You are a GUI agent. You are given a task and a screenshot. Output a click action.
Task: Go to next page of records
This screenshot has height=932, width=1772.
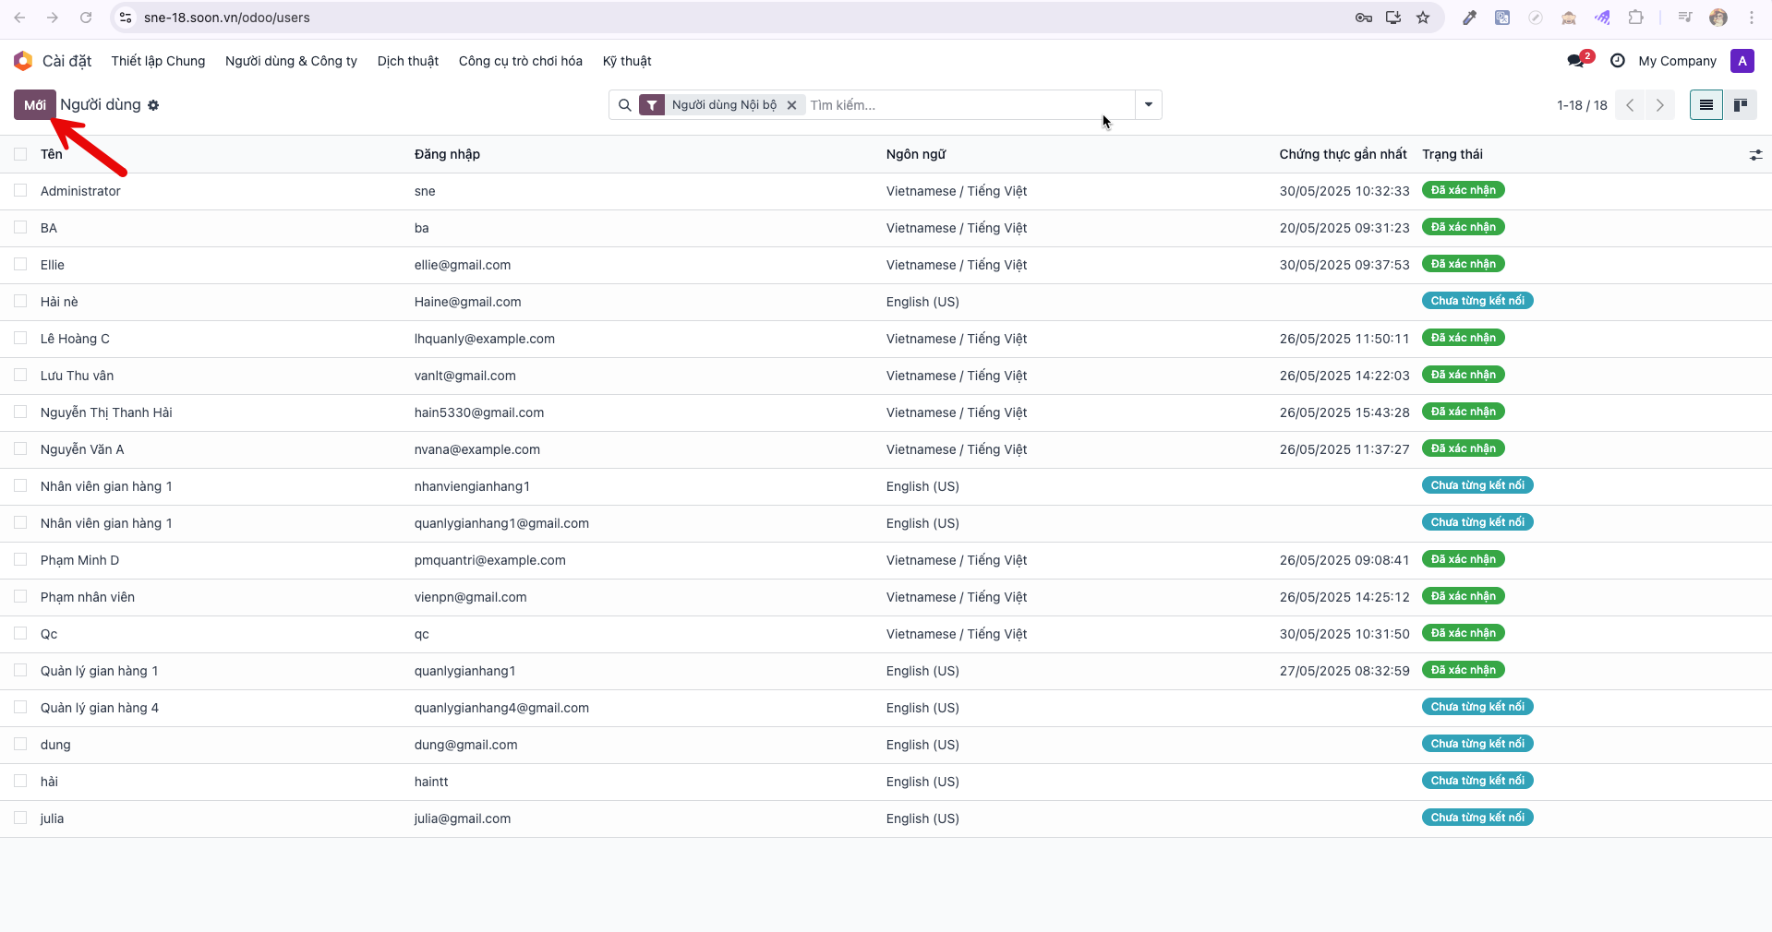(x=1659, y=105)
